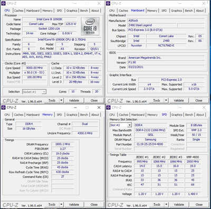Click the LPCIO chip value NCT6796D-E
Screen dimensions: 211x209
pos(166,46)
